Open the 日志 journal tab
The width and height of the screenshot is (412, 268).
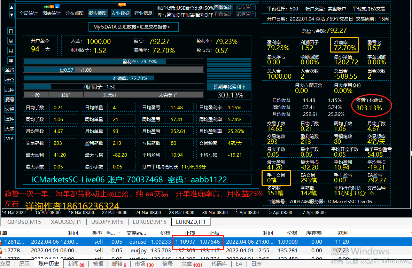(256, 263)
